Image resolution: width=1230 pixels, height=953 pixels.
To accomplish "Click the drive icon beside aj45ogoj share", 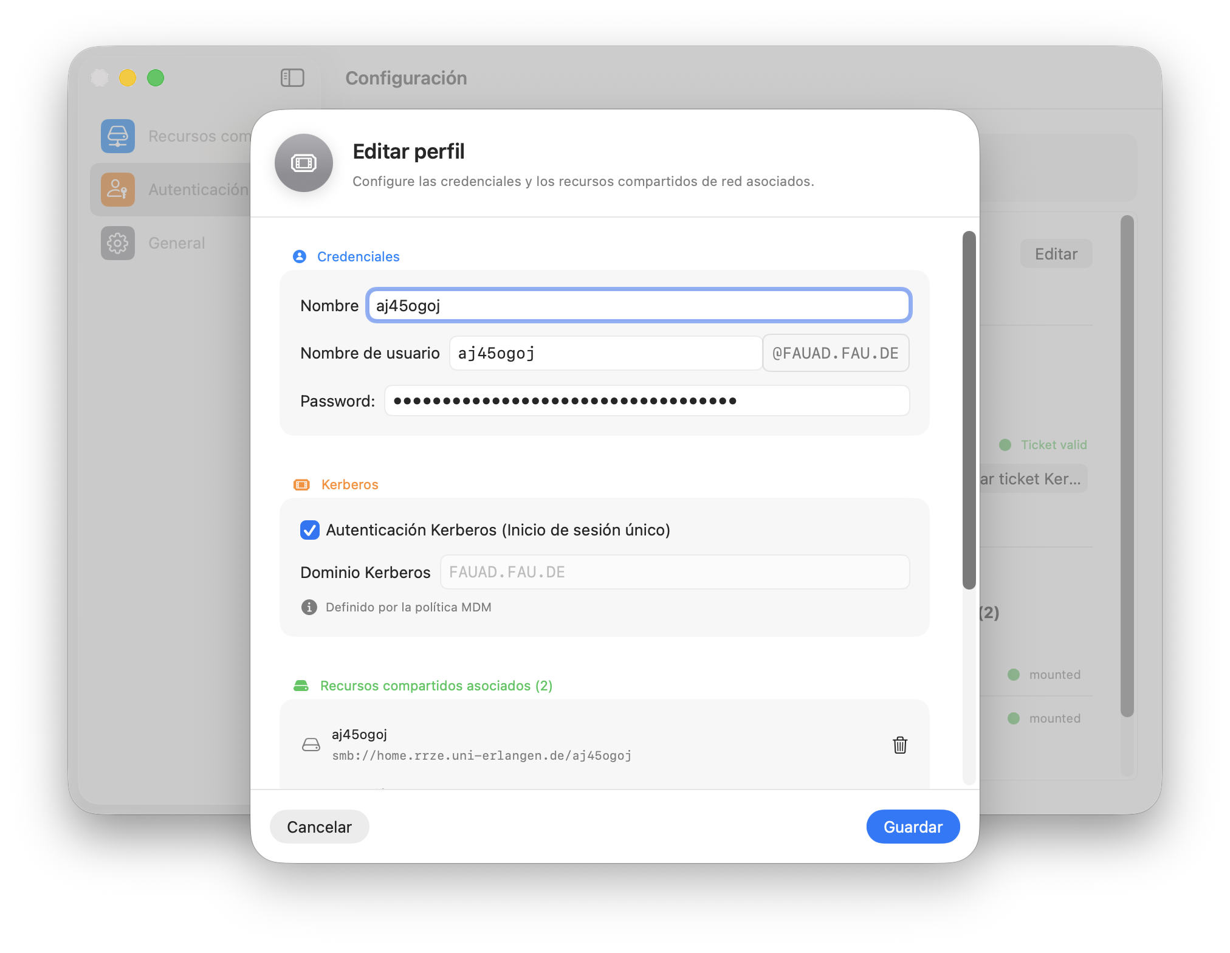I will (x=311, y=745).
